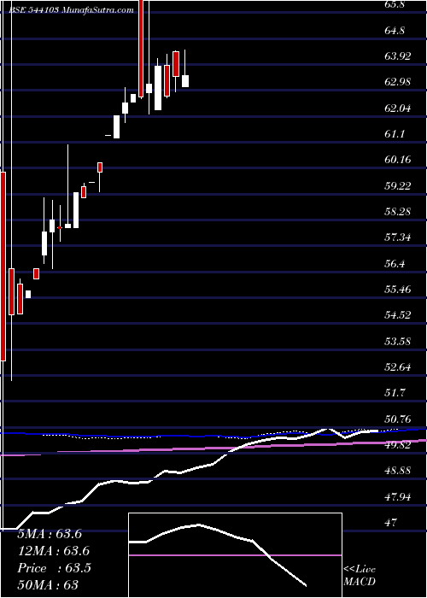Click inside the Live MACD inset chart
This screenshot has width=427, height=598.
[x=235, y=555]
